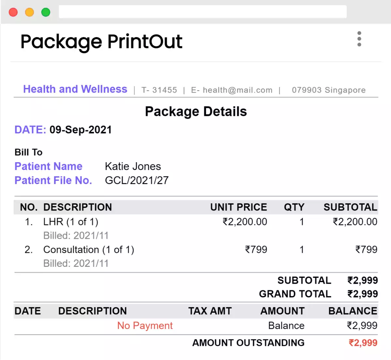Select the LHR (1 of 1) item
391x360 pixels.
tap(71, 222)
